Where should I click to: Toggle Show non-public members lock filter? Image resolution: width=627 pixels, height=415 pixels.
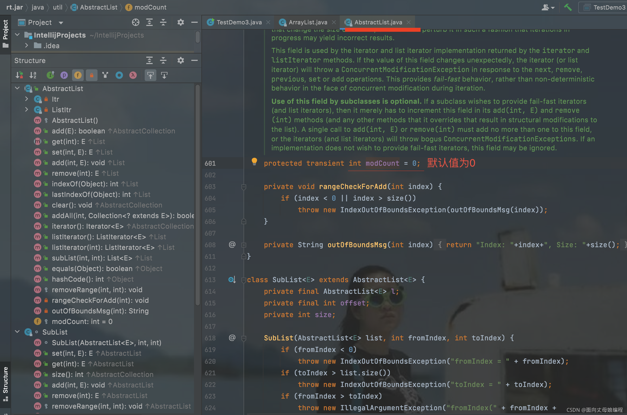point(91,75)
